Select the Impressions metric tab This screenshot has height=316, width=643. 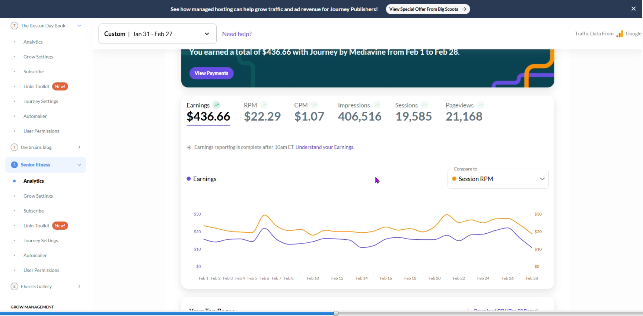(x=360, y=113)
